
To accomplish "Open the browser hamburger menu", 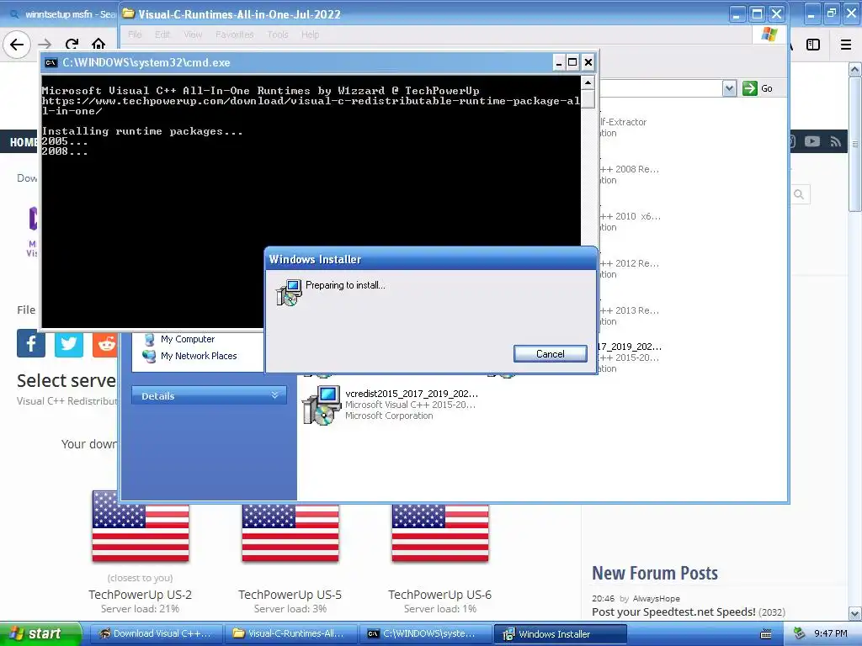I will [845, 45].
